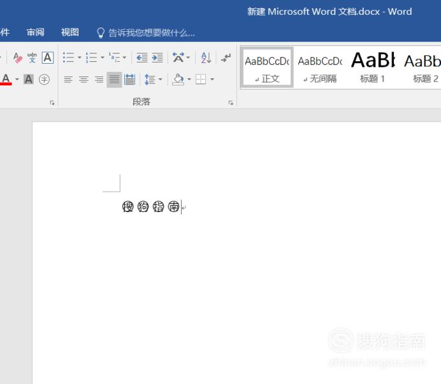The width and height of the screenshot is (441, 384).
Task: Select the 无间隔 (No Spacing) style
Action: (x=320, y=68)
